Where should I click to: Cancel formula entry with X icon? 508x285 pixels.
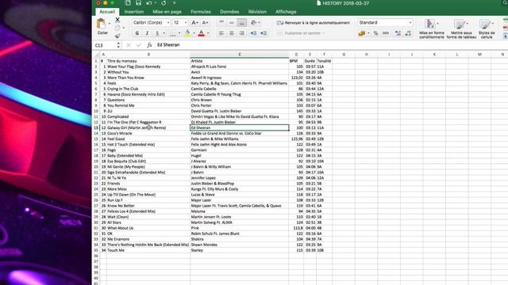pos(129,45)
